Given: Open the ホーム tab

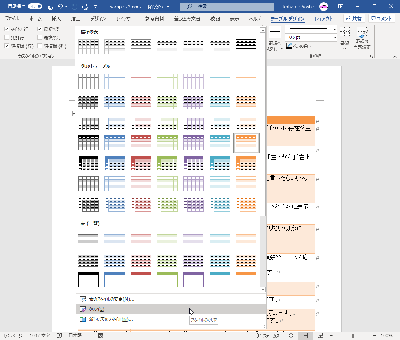Looking at the screenshot, I should coord(35,19).
